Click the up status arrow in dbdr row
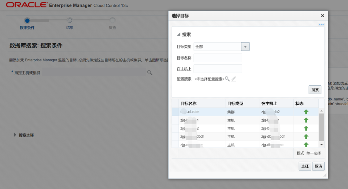The height and width of the screenshot is (189, 348). click(x=306, y=136)
